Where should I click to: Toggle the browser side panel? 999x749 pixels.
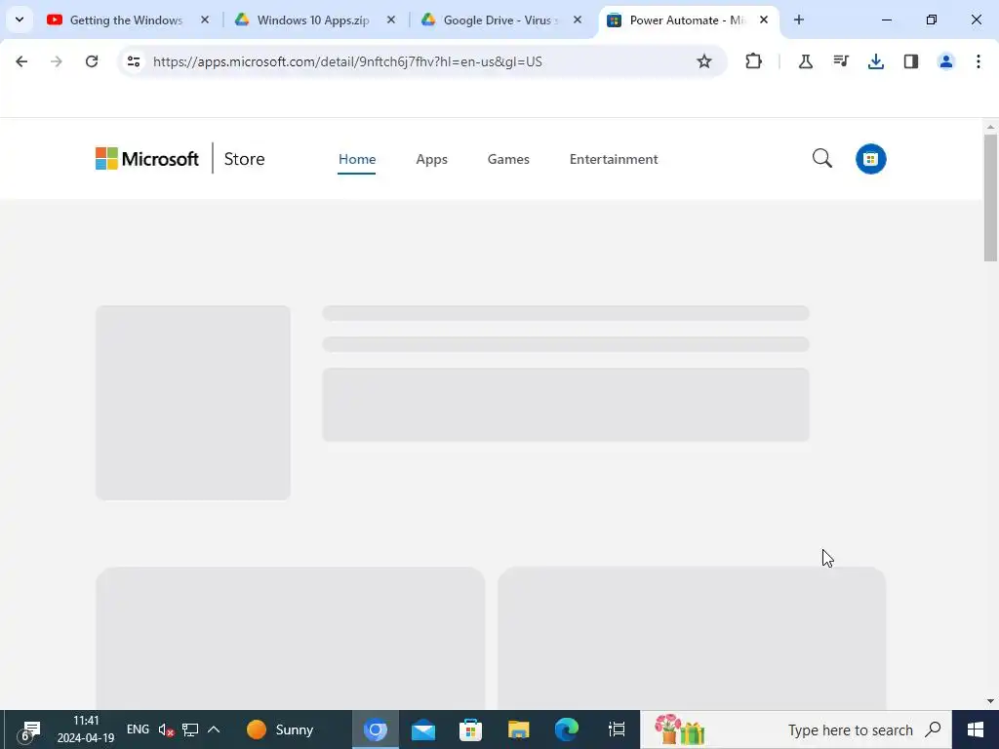tap(911, 61)
